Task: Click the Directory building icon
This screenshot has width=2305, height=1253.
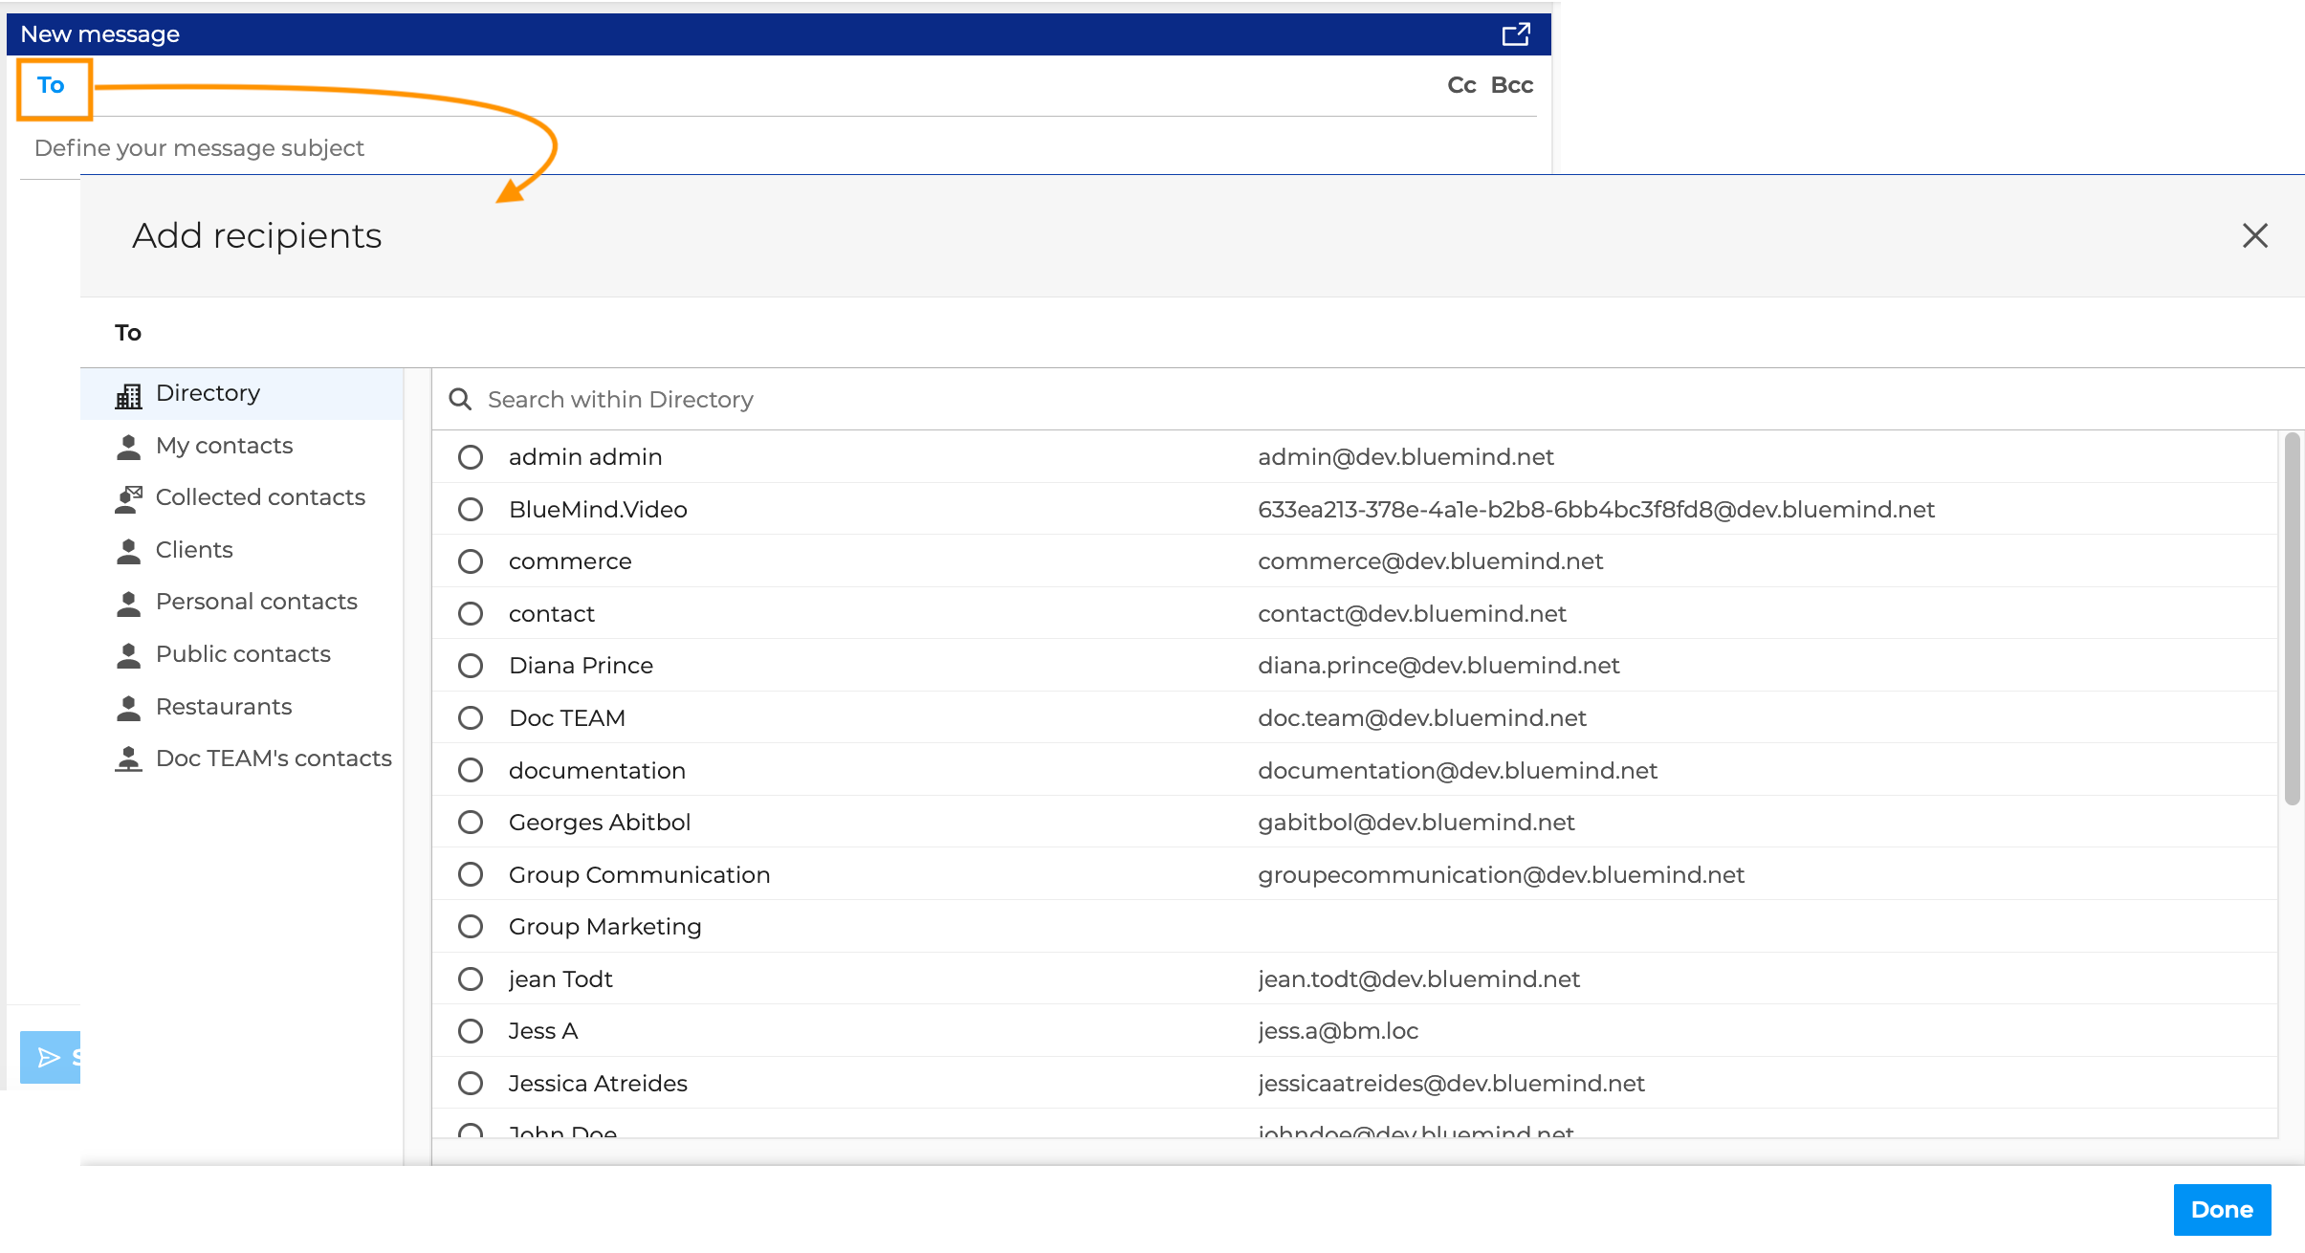Action: pos(128,394)
